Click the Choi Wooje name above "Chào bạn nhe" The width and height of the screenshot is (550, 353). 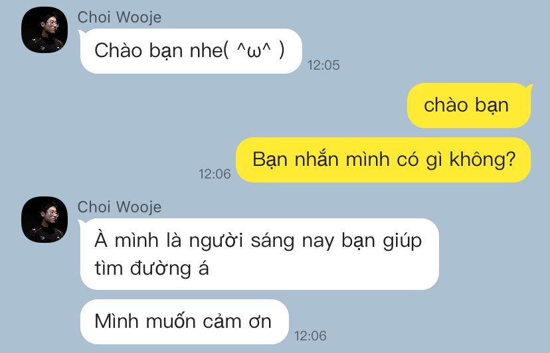click(120, 17)
